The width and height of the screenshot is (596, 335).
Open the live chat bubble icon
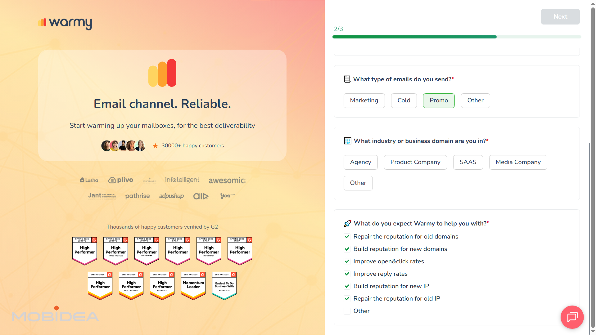(572, 317)
